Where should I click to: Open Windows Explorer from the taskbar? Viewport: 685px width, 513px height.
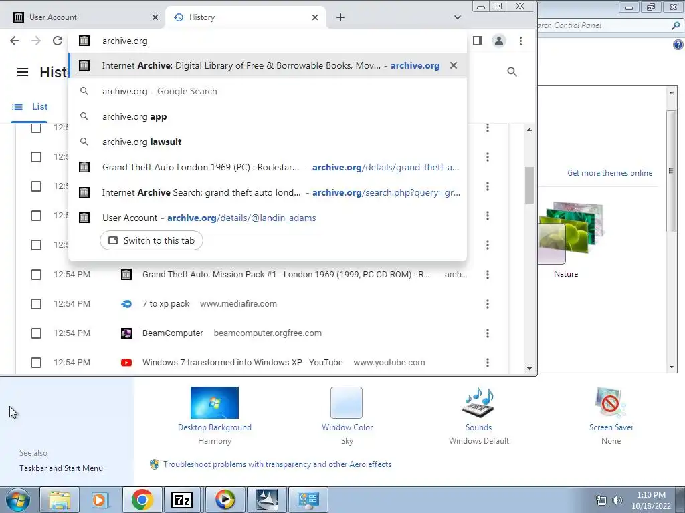60,500
